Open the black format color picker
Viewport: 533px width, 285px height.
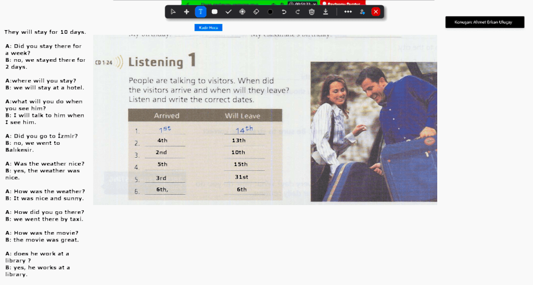[270, 11]
